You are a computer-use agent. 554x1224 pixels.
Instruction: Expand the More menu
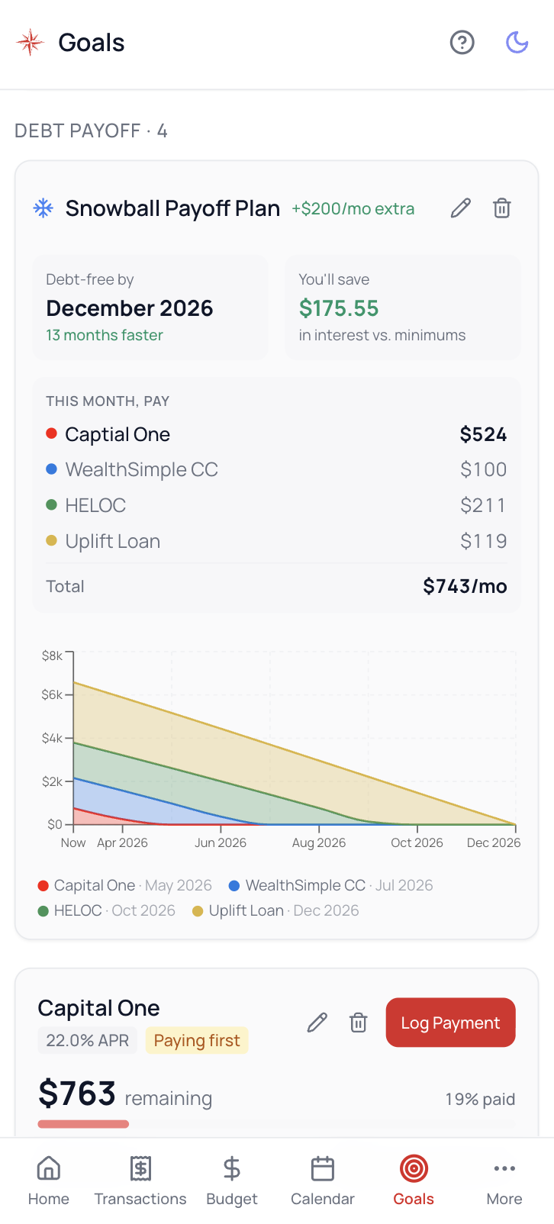504,1181
